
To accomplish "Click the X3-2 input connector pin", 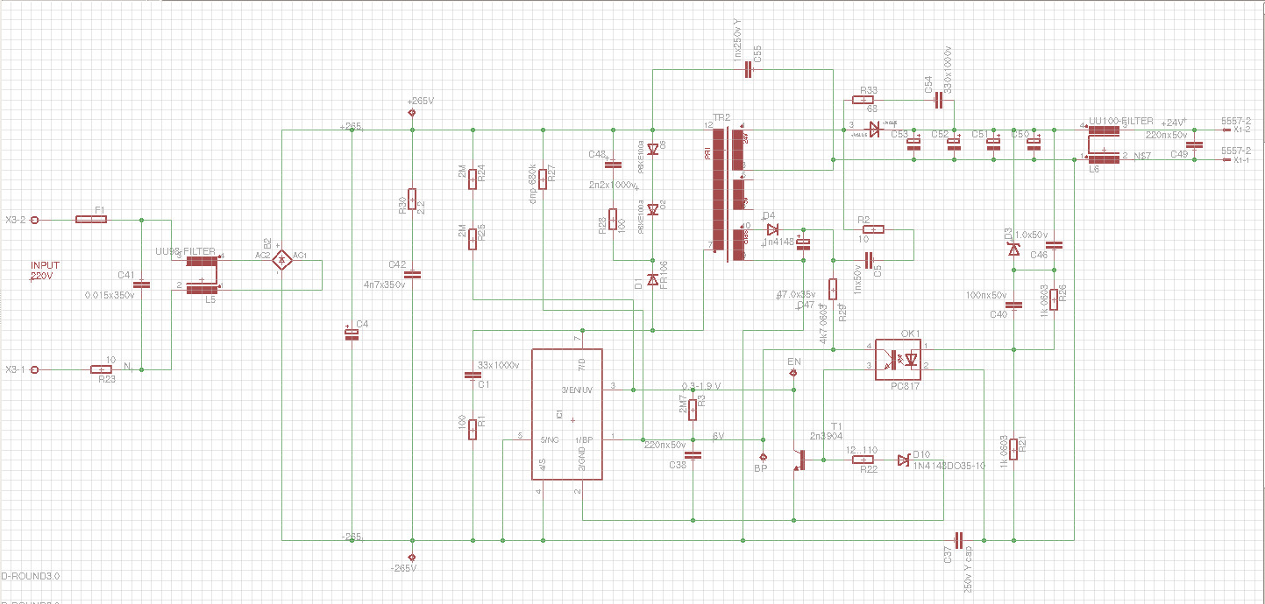I will 35,220.
